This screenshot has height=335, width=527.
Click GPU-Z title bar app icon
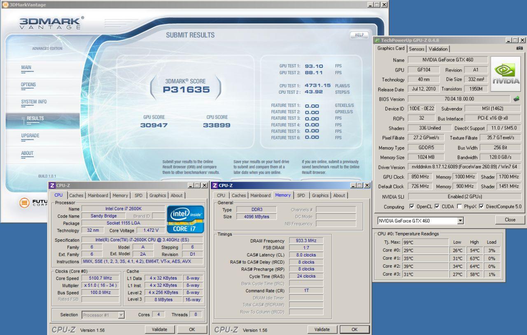point(377,40)
